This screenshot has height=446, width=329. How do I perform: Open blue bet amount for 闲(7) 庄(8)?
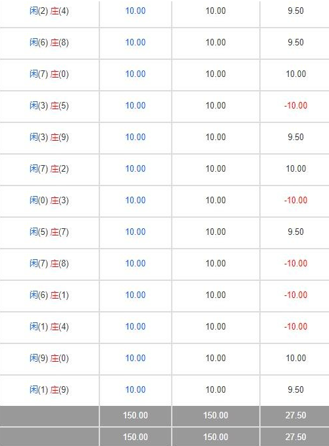136,263
